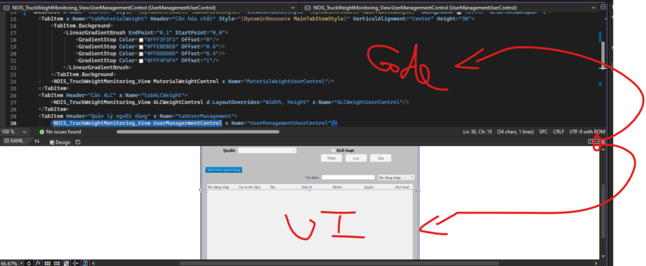Switch to the Design tab
The image size is (646, 266).
pos(60,142)
